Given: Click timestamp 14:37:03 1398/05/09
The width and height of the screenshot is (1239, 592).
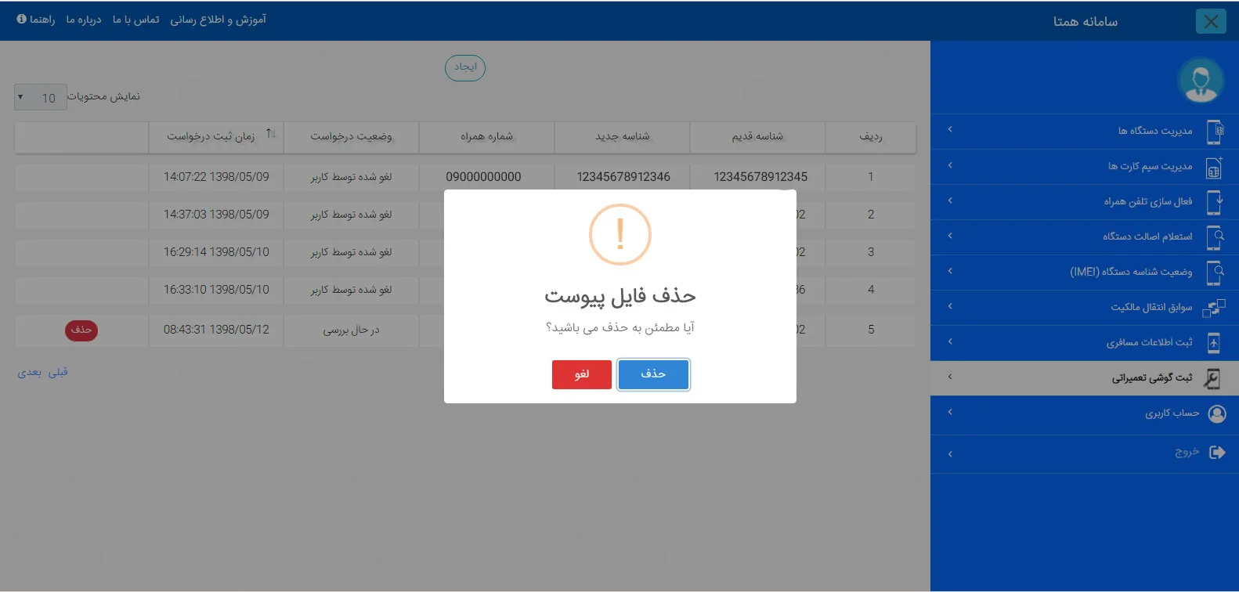Looking at the screenshot, I should 216,215.
